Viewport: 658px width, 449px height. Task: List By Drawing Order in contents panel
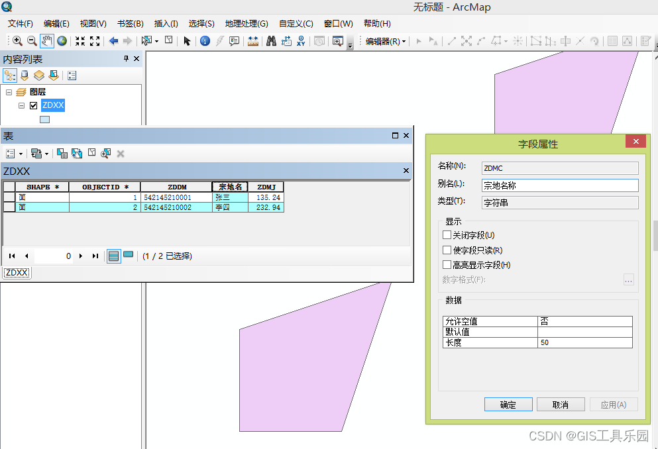pos(10,75)
